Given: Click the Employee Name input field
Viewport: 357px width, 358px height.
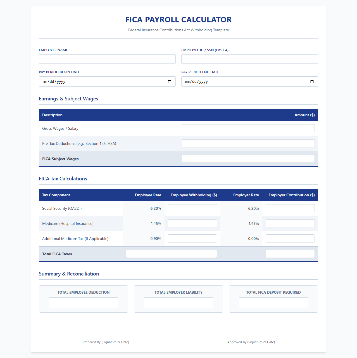Looking at the screenshot, I should [107, 59].
